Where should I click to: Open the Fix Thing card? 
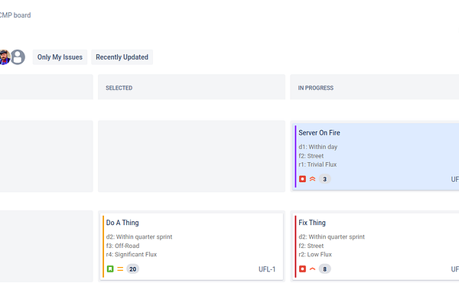pos(376,246)
